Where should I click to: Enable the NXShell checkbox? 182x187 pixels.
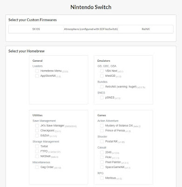pyautogui.click(x=37, y=156)
